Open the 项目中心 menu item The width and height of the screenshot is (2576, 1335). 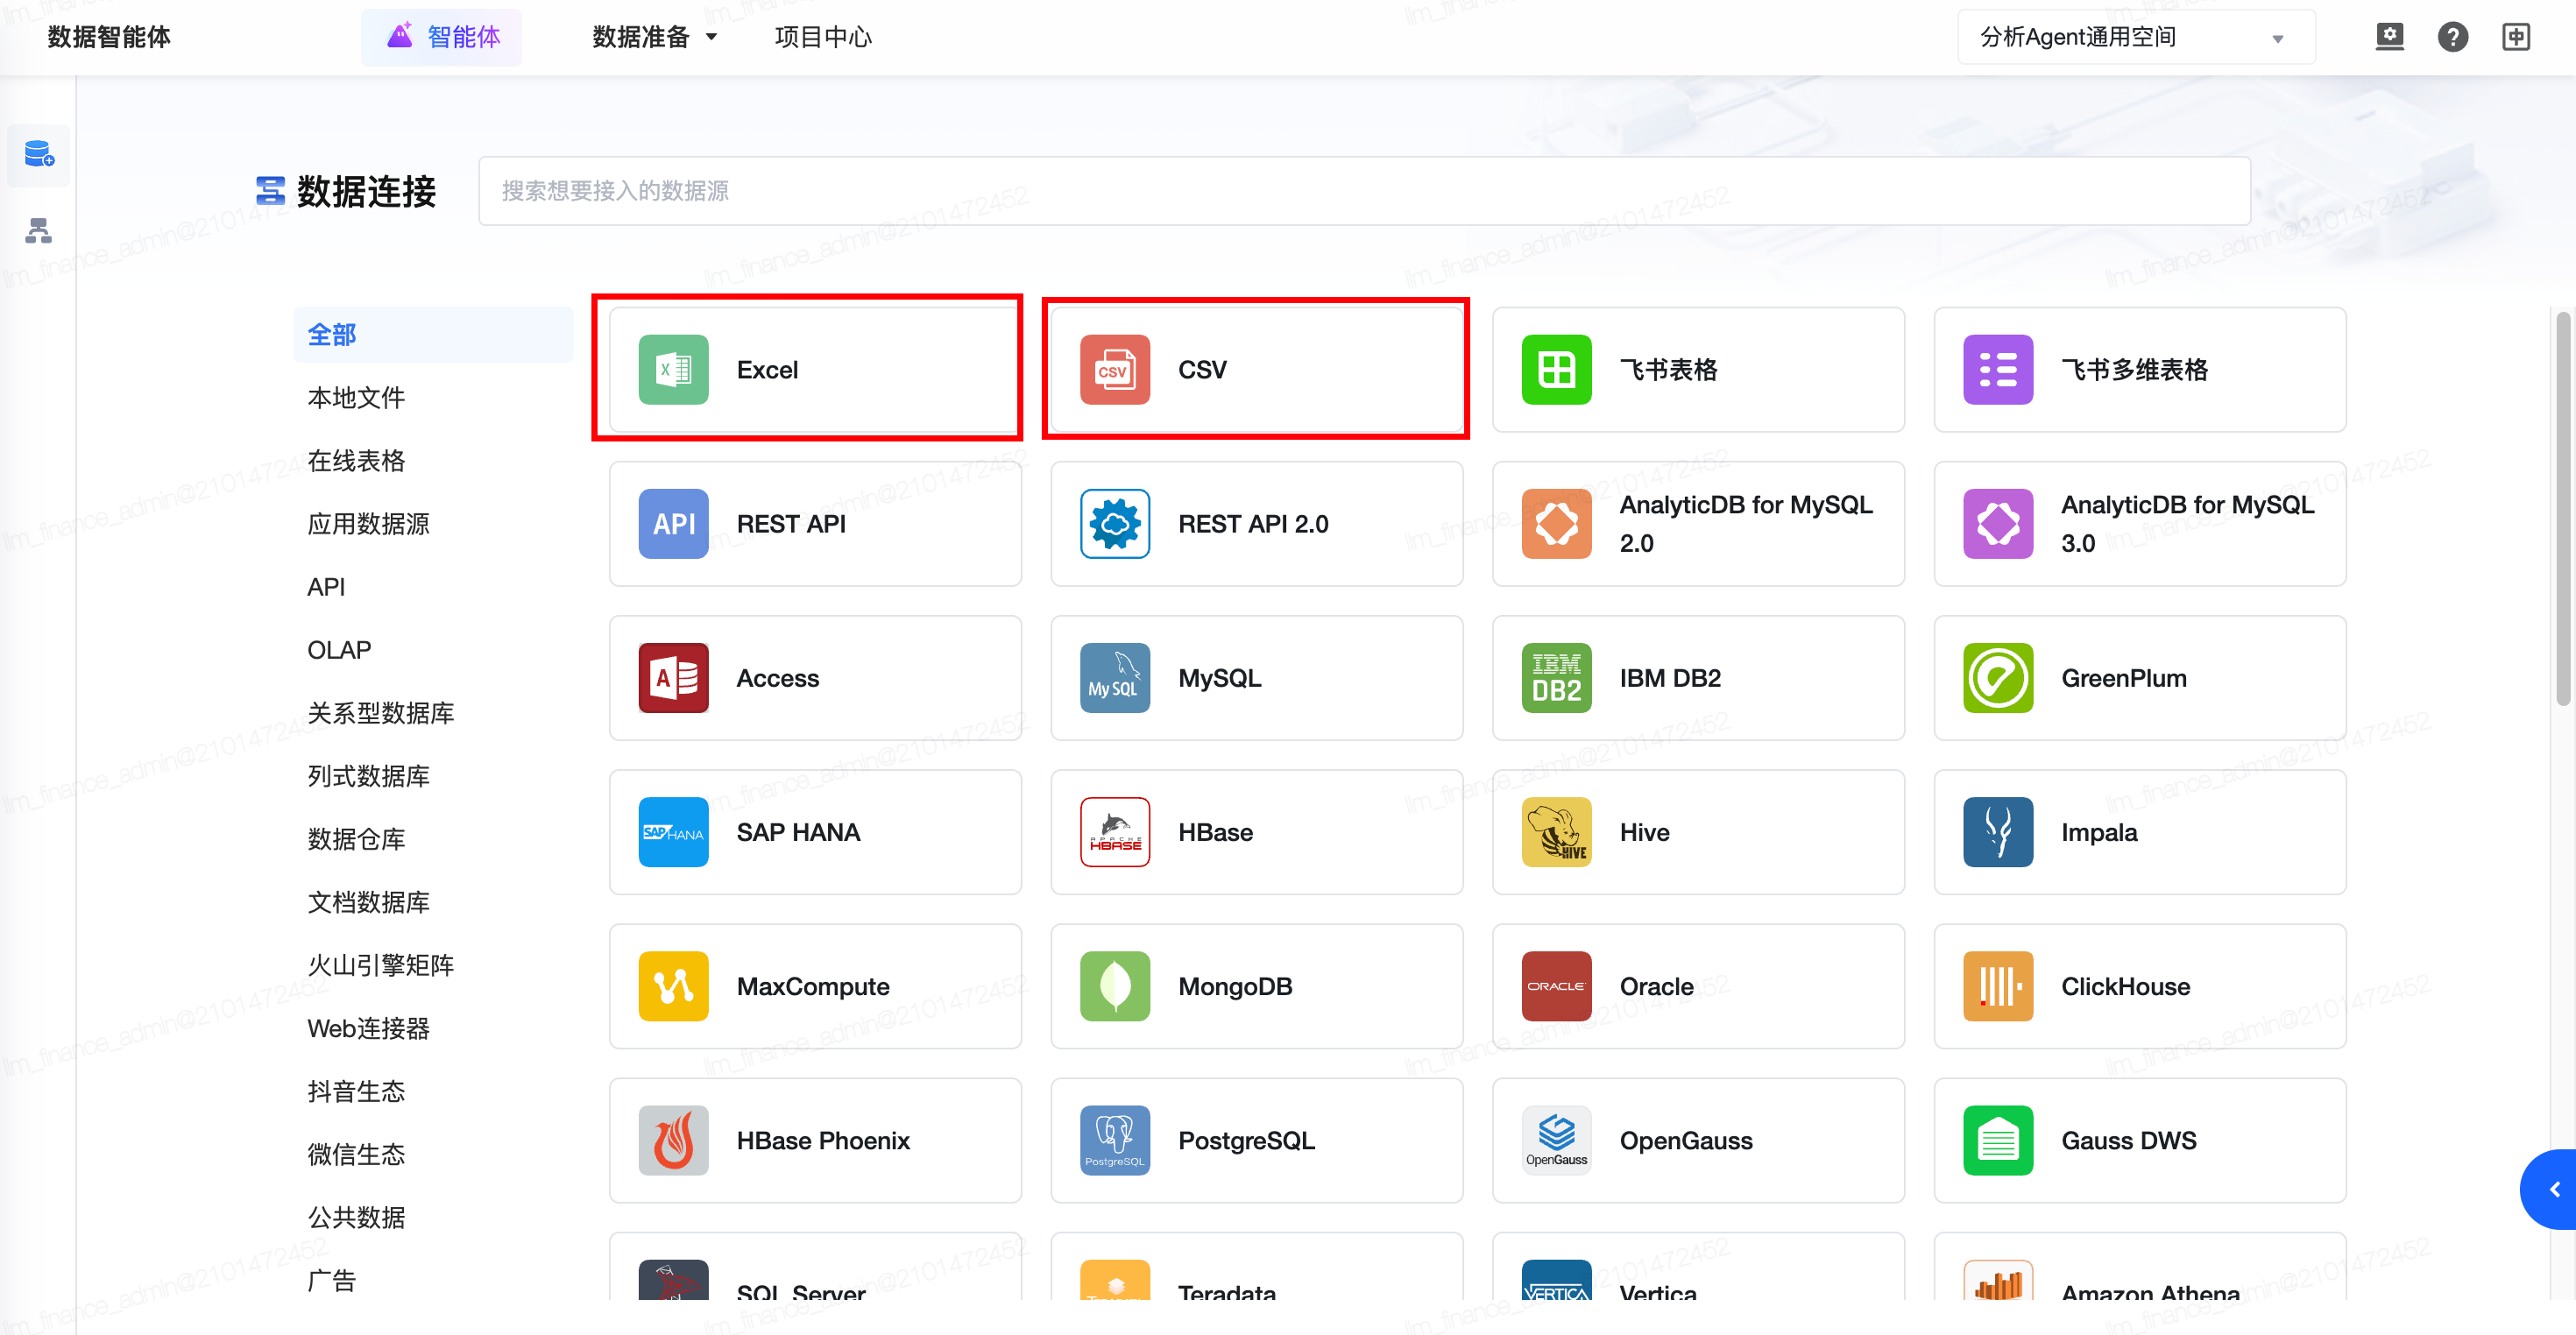pyautogui.click(x=823, y=37)
